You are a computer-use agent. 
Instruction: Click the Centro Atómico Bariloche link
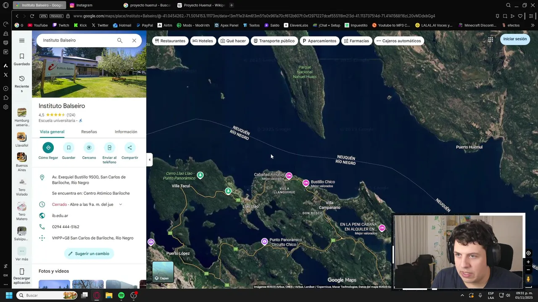[x=106, y=193]
